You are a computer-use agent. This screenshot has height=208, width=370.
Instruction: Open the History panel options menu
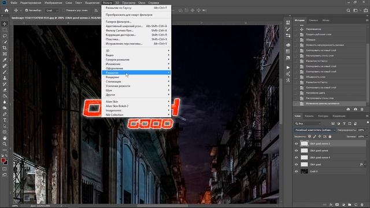(x=367, y=21)
